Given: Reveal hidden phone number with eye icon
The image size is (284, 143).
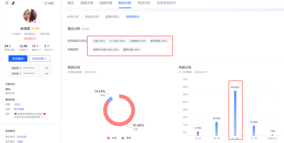Looking at the screenshot, I should coord(47,74).
